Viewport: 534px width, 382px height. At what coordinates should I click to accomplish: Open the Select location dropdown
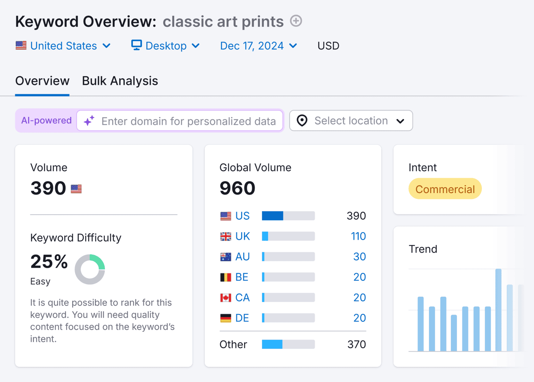tap(350, 120)
